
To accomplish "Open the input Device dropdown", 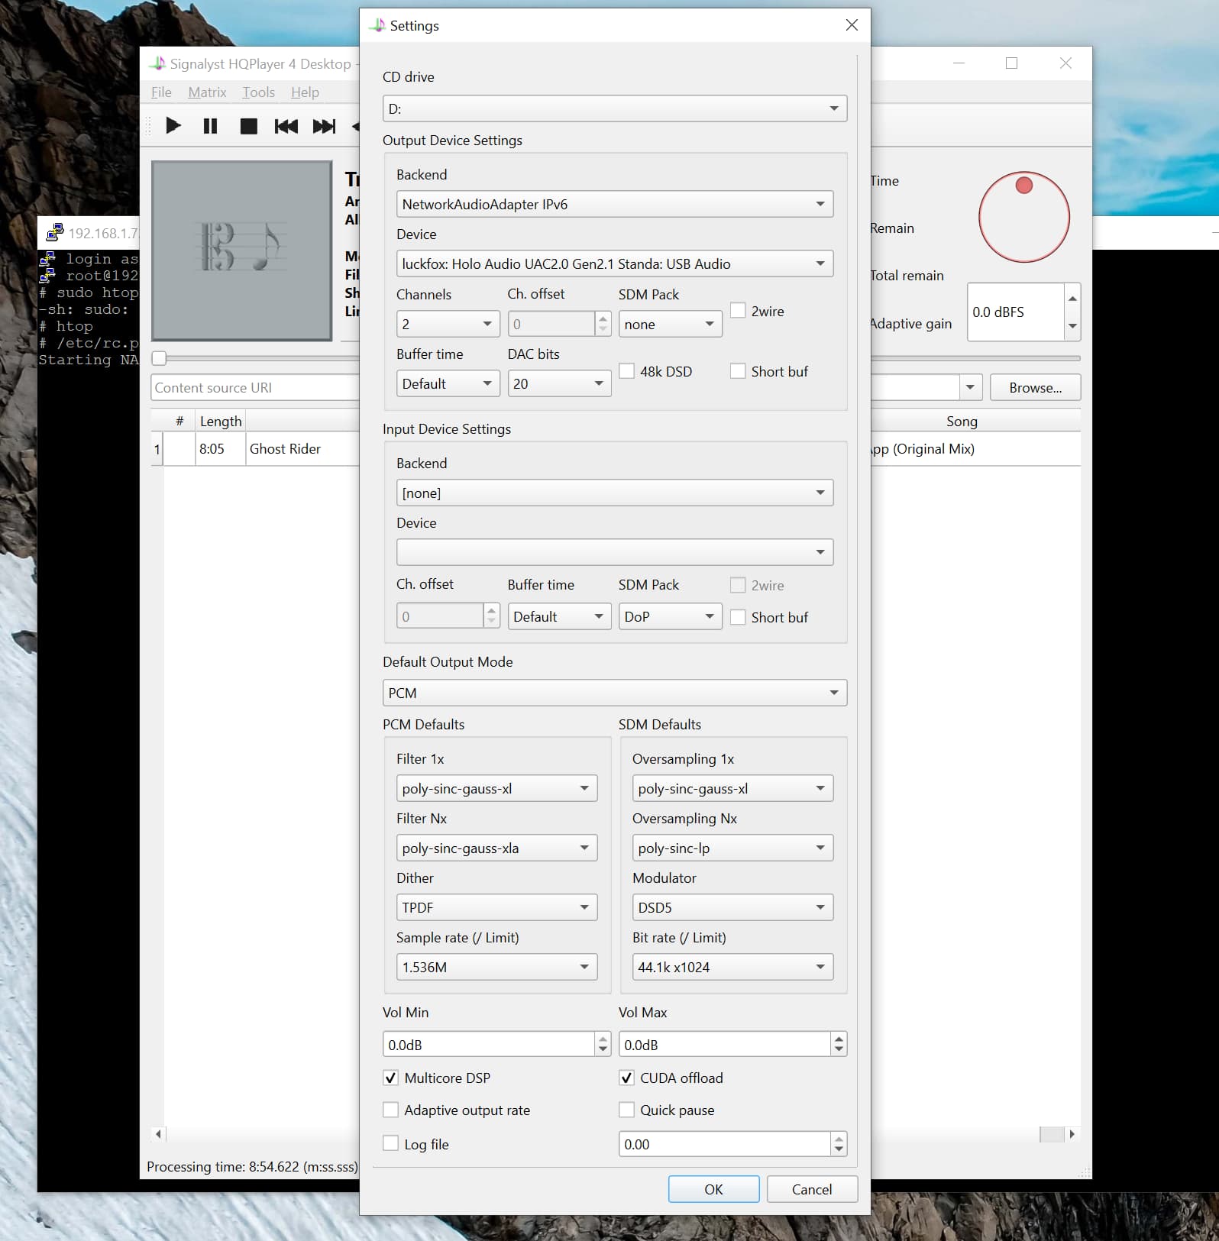I will [x=614, y=552].
